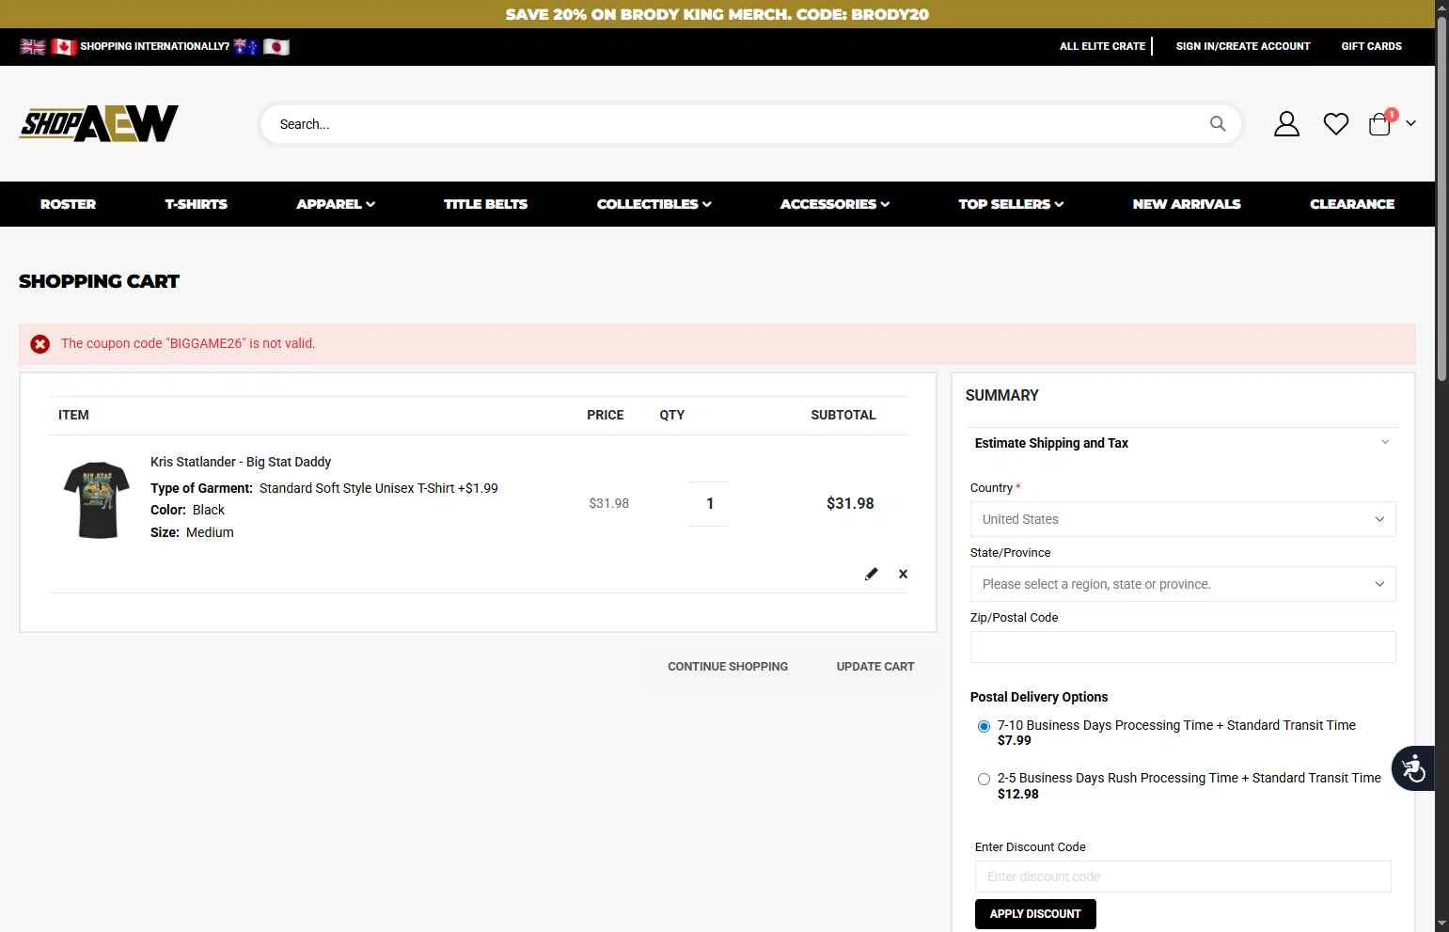Focus the search input field
Screen dimensions: 1449x932
point(738,124)
